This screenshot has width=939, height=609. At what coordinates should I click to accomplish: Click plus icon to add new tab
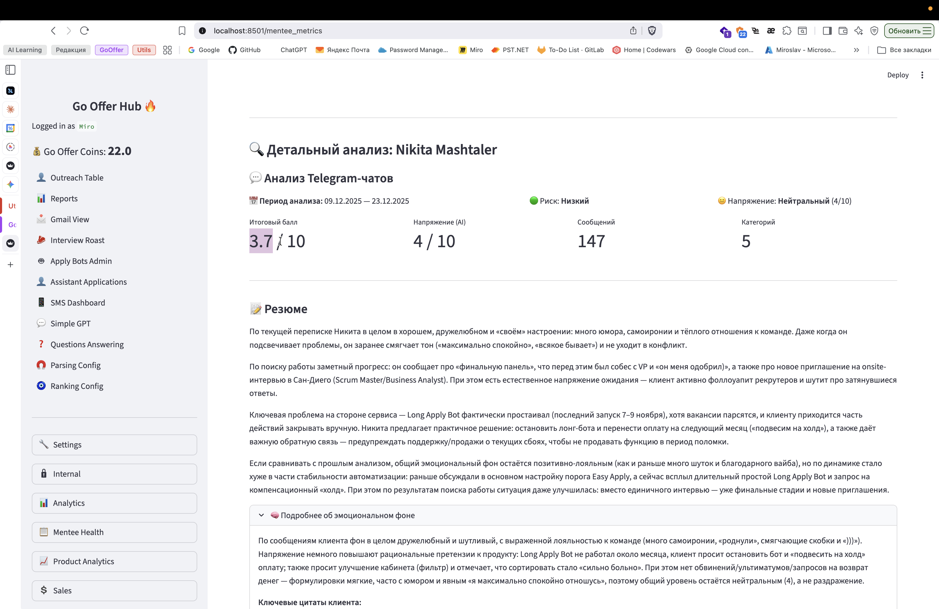(x=11, y=265)
